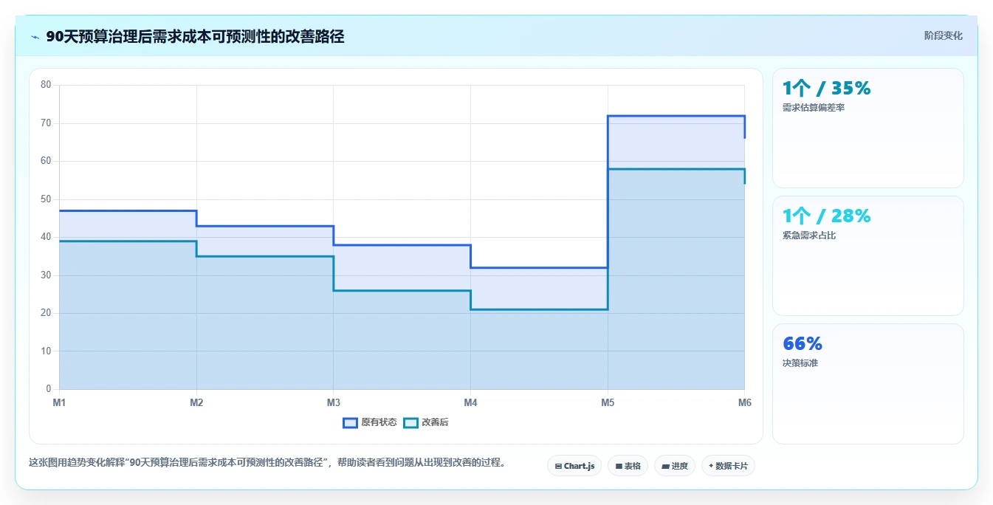Click the blue 原有状态 legend color box
993x505 pixels.
[x=350, y=422]
